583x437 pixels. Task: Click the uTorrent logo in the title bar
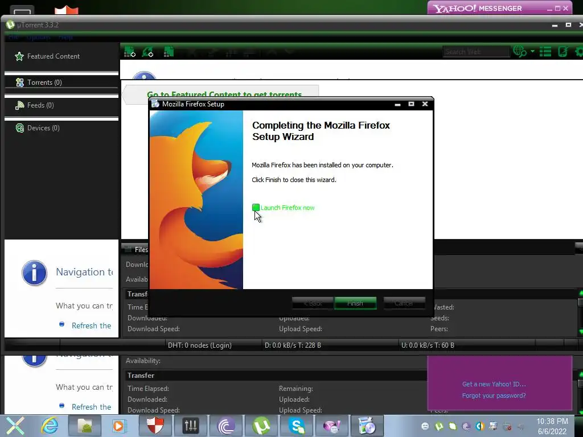(x=10, y=25)
